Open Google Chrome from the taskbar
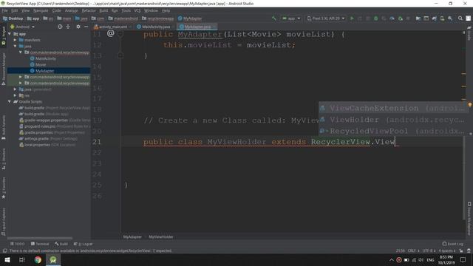Screen dimensions: 473x266 38,259
